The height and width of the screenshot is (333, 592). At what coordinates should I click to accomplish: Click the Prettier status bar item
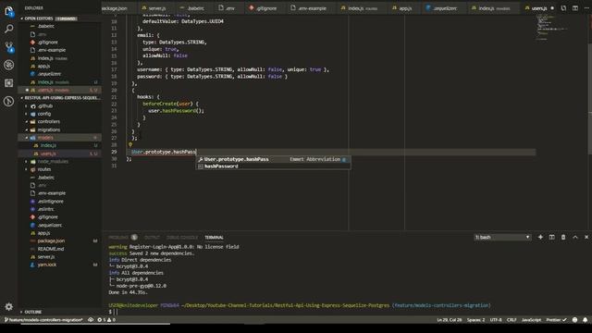click(x=557, y=320)
